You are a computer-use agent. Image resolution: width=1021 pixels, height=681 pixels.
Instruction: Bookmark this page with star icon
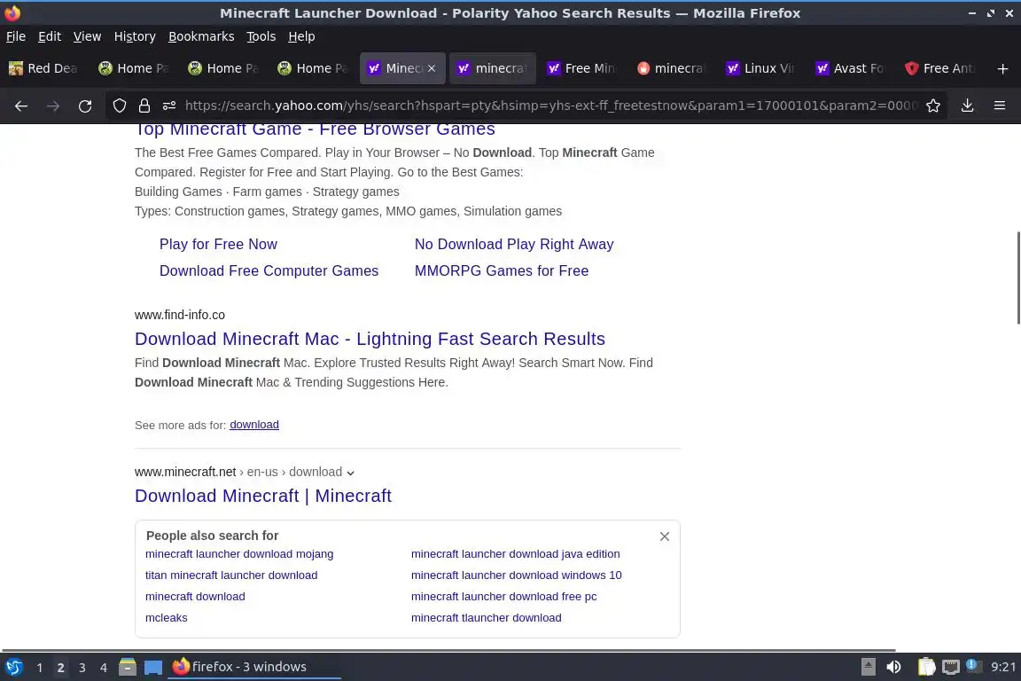click(x=933, y=106)
